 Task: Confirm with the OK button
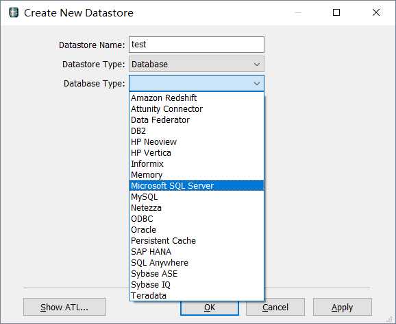210,308
